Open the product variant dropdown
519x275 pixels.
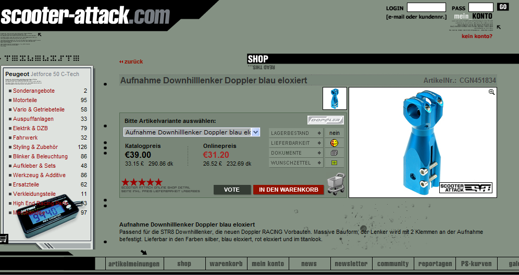pyautogui.click(x=192, y=132)
